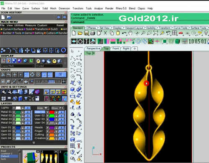Click the light bulb icon in toolbar
Viewport: 209px width, 163px height.
pos(206,33)
